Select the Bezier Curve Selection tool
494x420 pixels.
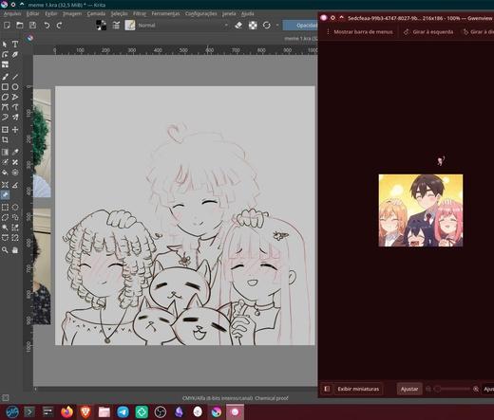(5, 238)
